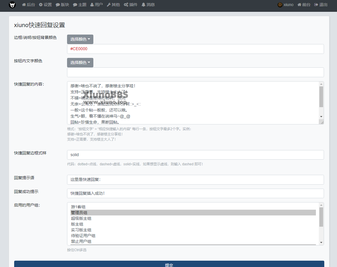
Task: Click the Xiuno fox logo
Action: point(12,5)
